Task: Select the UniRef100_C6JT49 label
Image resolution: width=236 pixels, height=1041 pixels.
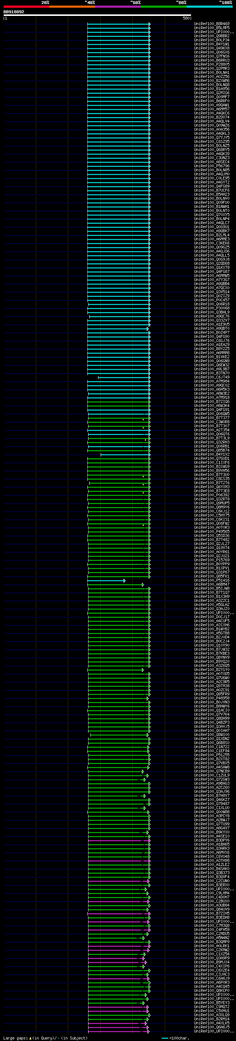Action: click(212, 377)
